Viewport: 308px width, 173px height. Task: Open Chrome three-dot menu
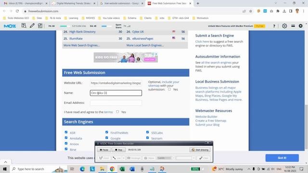click(x=304, y=11)
